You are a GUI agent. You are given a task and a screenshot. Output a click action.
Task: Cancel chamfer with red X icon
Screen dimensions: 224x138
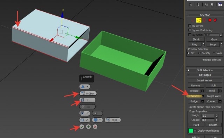[95, 126]
